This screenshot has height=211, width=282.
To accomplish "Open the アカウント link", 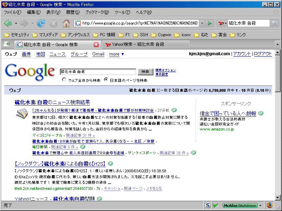I will 242,54.
